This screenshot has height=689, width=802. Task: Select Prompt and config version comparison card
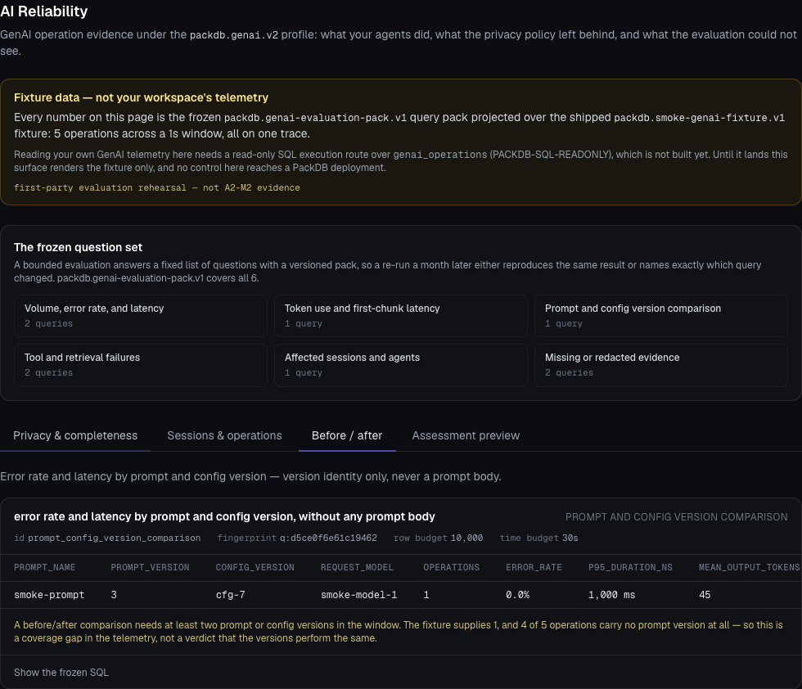[x=661, y=316]
